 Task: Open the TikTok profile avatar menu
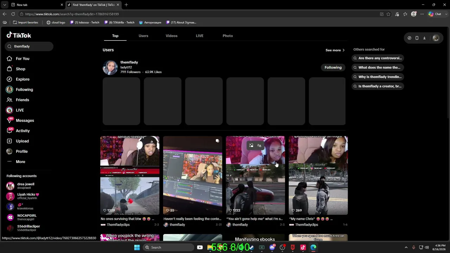pyautogui.click(x=436, y=38)
